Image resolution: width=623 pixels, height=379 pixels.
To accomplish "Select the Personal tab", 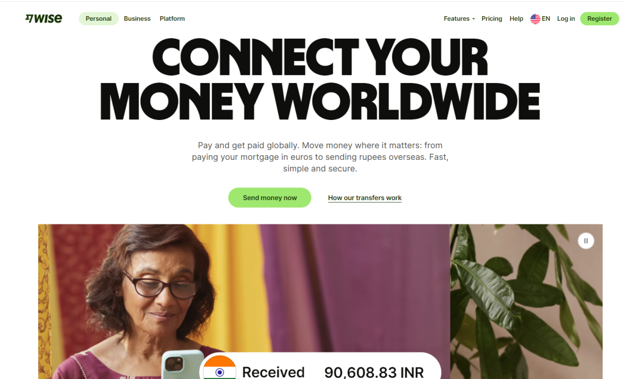I will coord(99,18).
